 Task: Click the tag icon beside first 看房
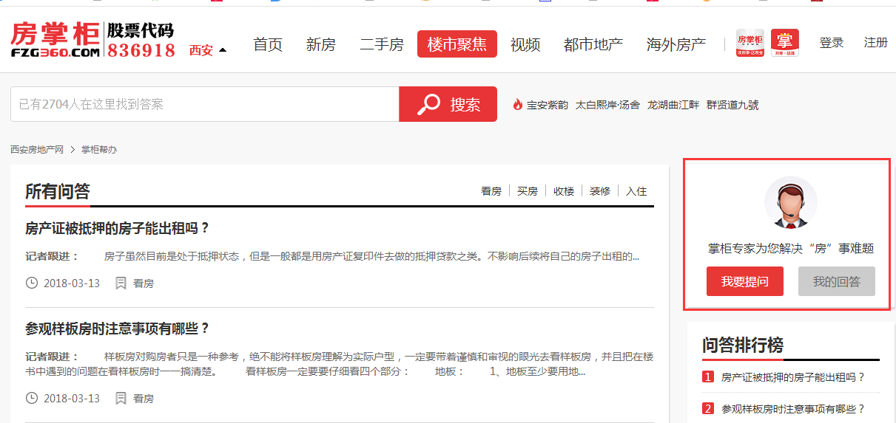pos(121,283)
